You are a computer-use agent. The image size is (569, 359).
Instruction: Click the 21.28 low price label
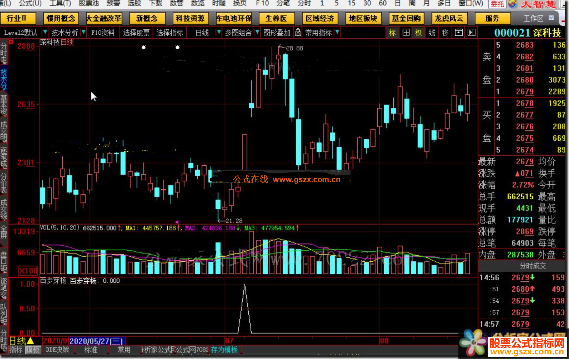[234, 221]
